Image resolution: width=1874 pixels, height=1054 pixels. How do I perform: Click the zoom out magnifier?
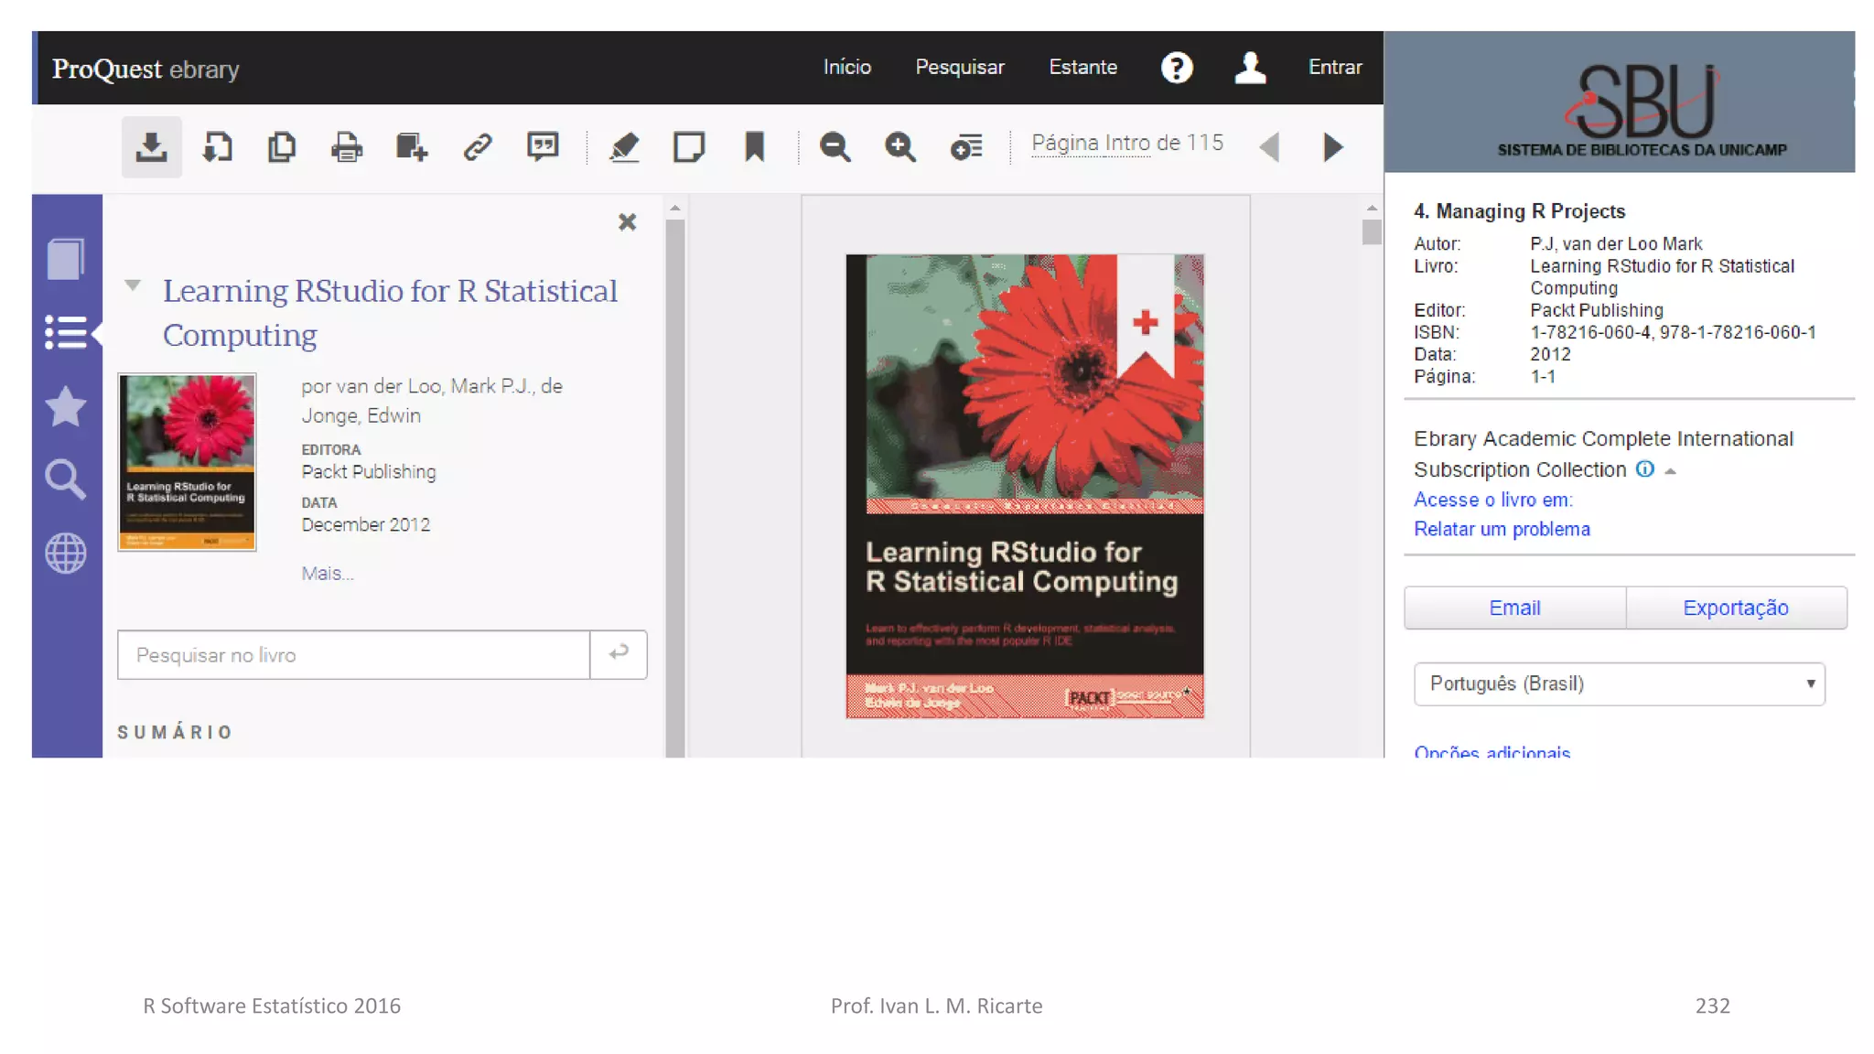pyautogui.click(x=835, y=146)
